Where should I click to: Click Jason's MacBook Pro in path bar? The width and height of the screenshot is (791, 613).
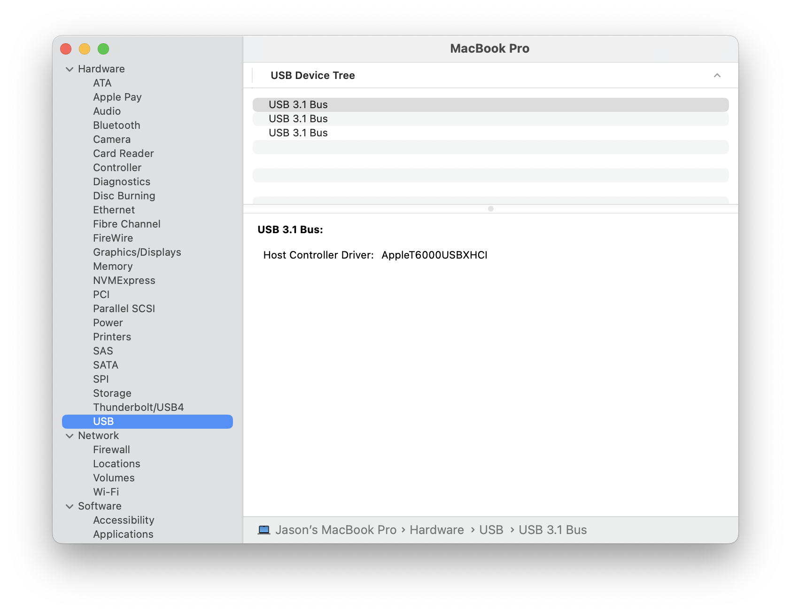coord(336,530)
